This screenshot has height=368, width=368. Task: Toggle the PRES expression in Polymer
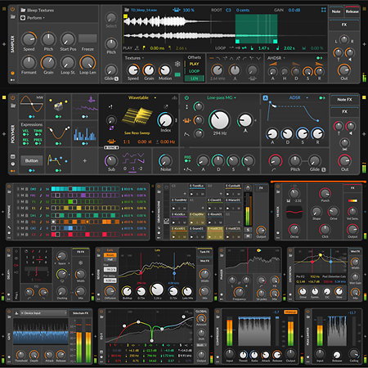point(38,141)
